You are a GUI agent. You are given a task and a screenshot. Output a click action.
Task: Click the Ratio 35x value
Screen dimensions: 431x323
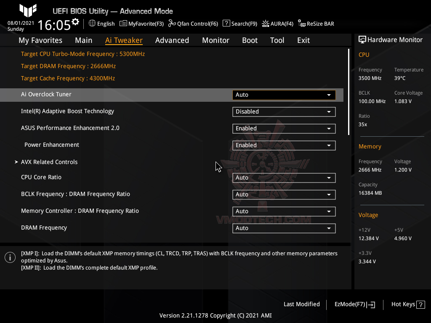[363, 124]
